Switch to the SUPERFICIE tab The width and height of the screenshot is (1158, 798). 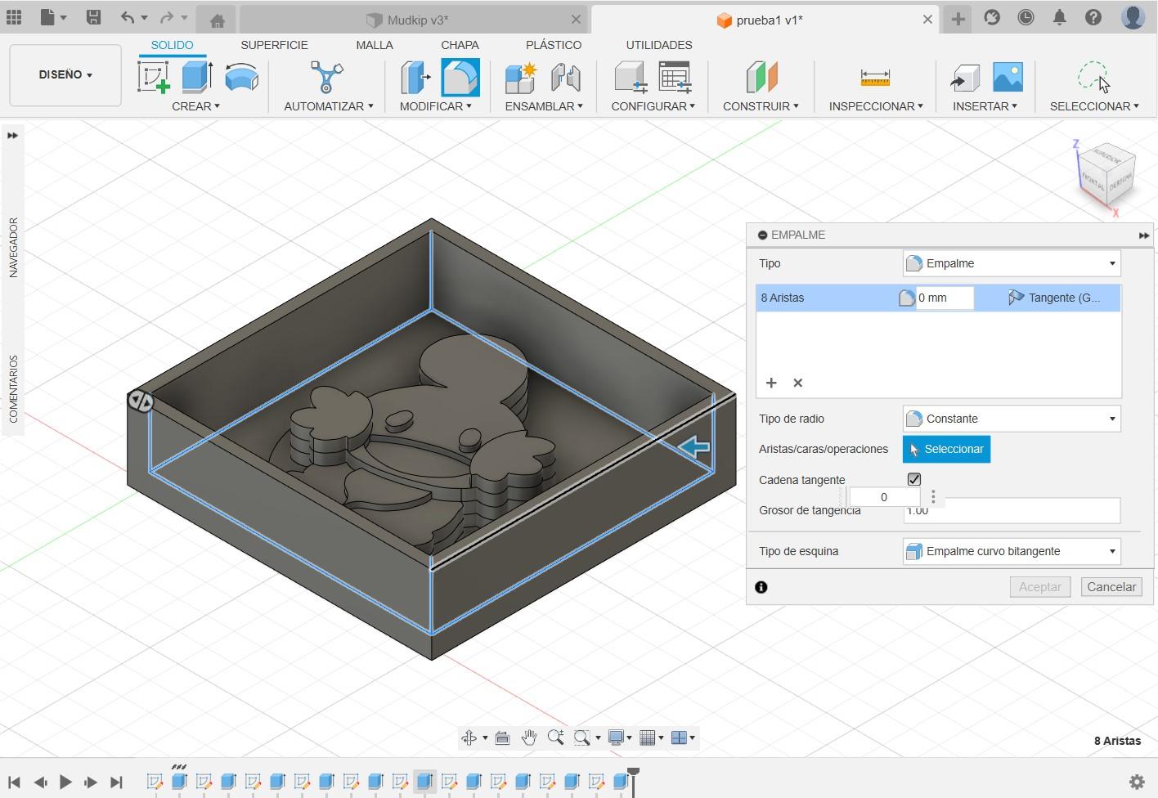[274, 45]
